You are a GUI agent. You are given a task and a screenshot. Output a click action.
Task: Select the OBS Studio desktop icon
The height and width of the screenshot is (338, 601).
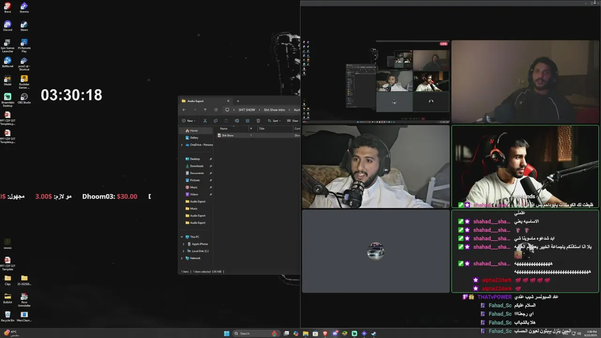[24, 99]
